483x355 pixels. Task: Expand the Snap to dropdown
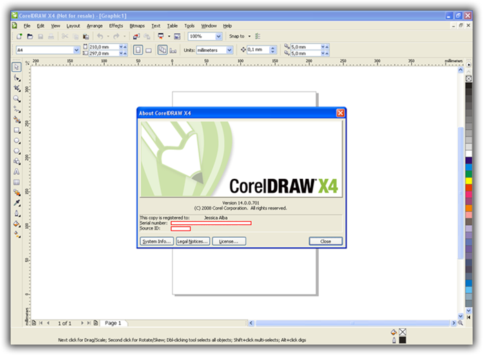click(249, 37)
